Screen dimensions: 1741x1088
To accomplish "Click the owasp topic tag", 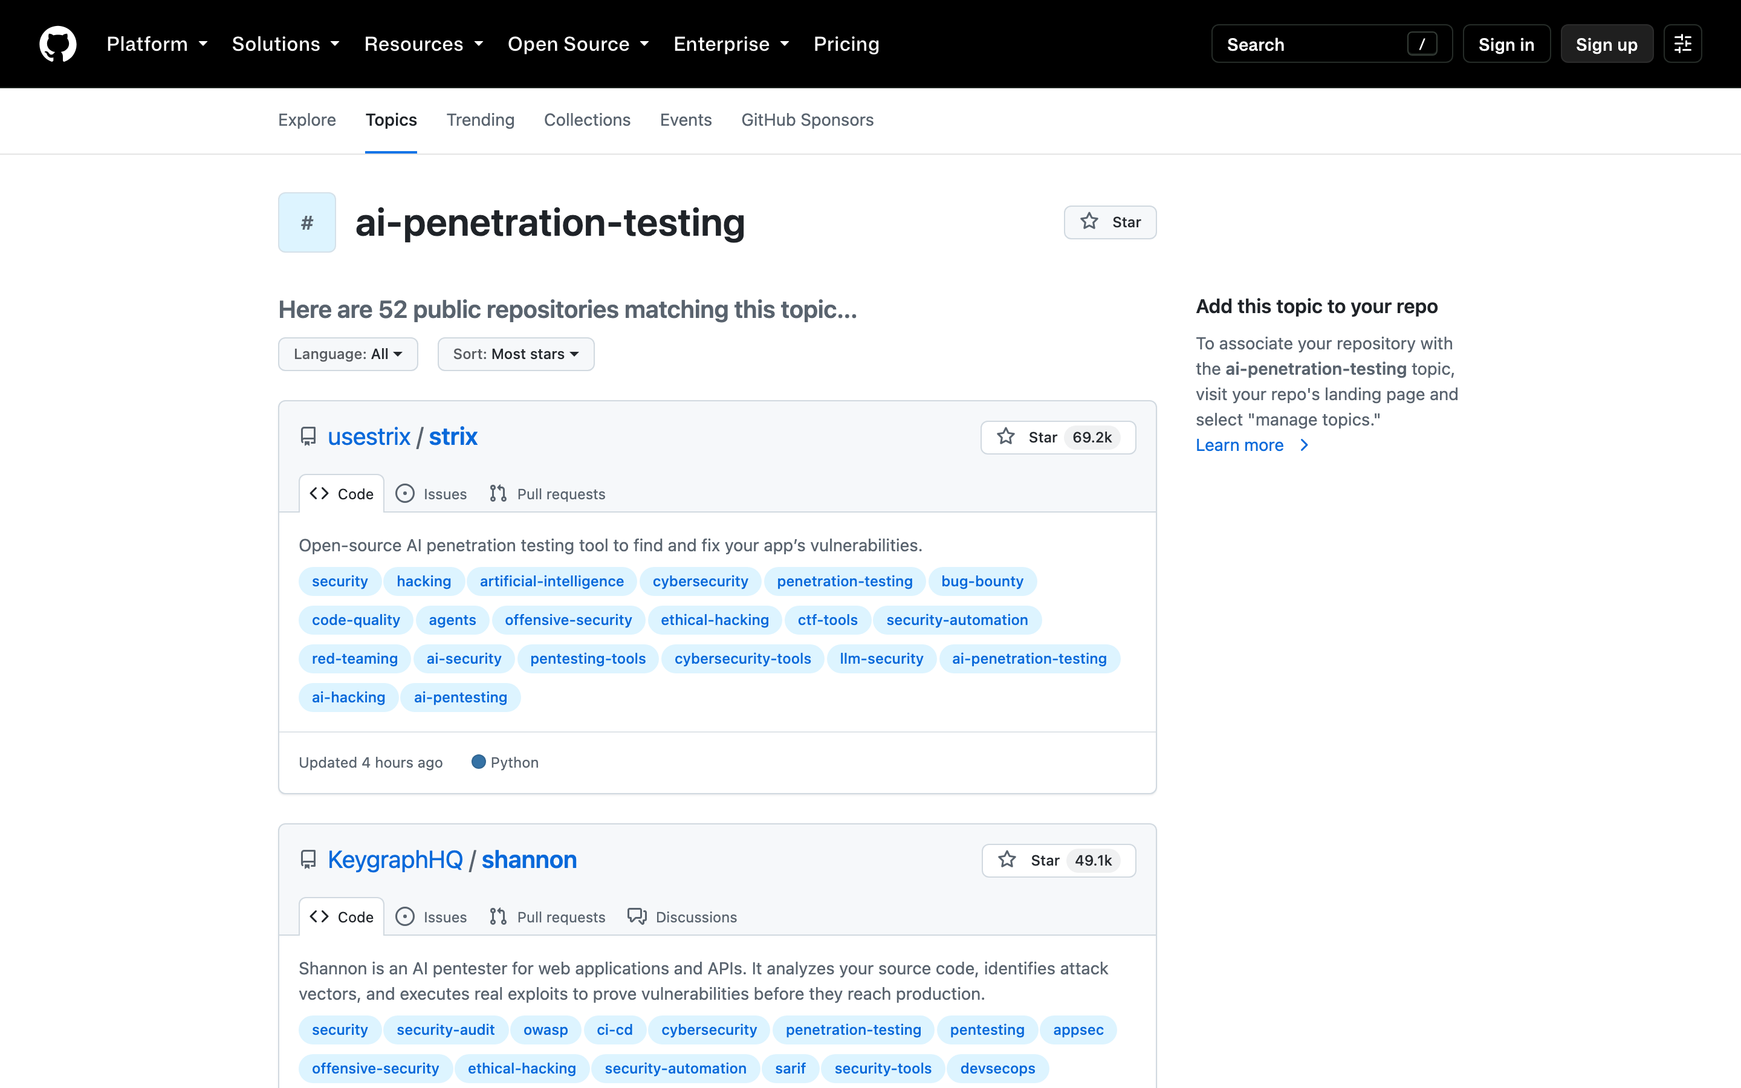I will [545, 1031].
